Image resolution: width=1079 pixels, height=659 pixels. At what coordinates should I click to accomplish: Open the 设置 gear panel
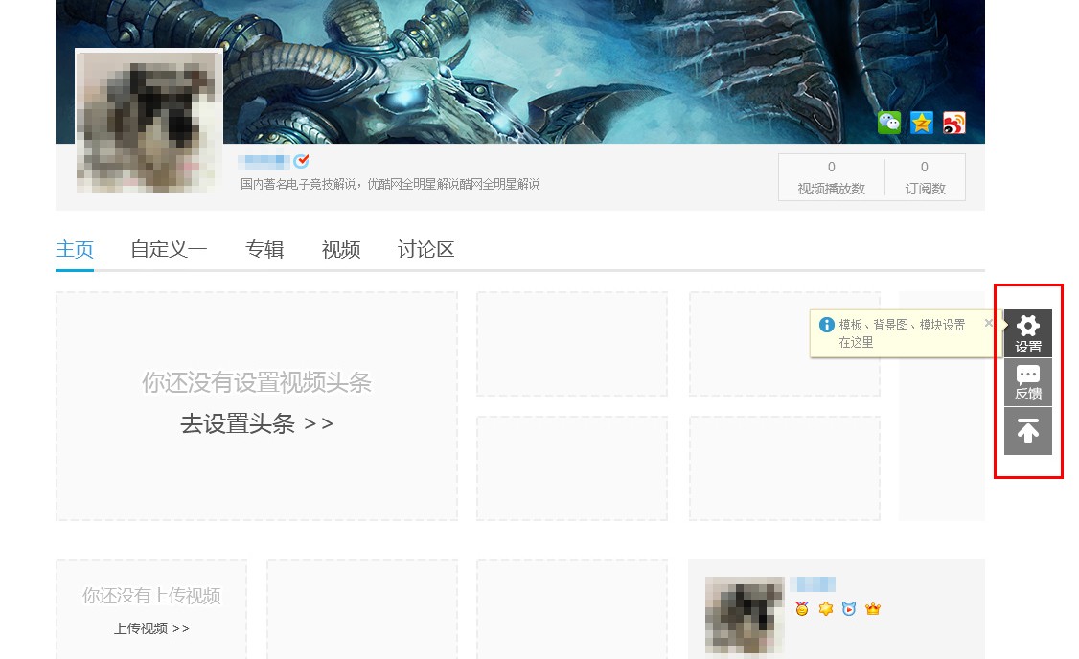coord(1028,333)
